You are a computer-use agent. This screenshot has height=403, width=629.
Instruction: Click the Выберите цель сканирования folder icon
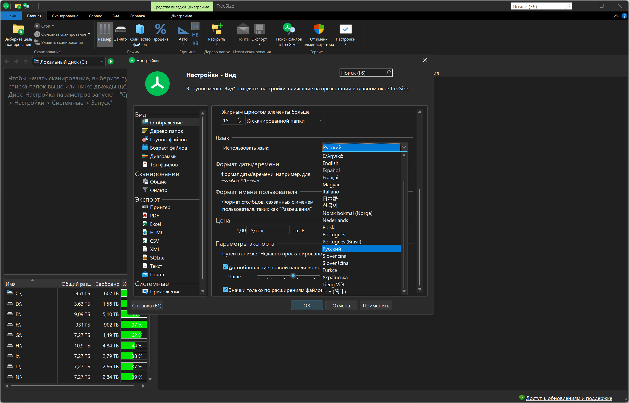(x=18, y=30)
